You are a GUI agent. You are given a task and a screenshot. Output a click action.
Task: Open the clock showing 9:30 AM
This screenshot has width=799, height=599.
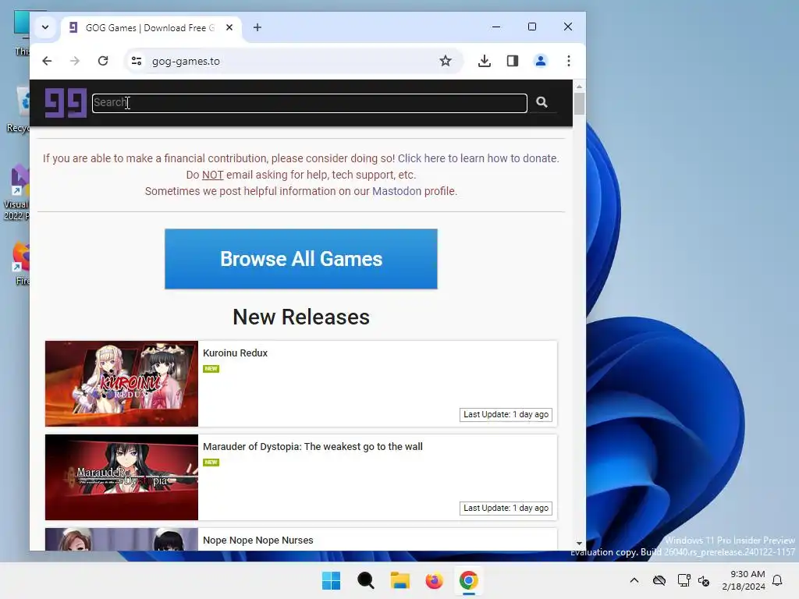tap(744, 580)
